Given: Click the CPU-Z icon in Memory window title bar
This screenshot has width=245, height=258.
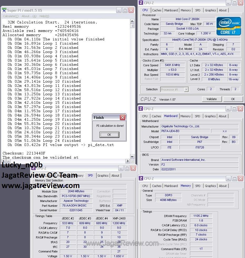Looking at the screenshot, I should [x=141, y=178].
